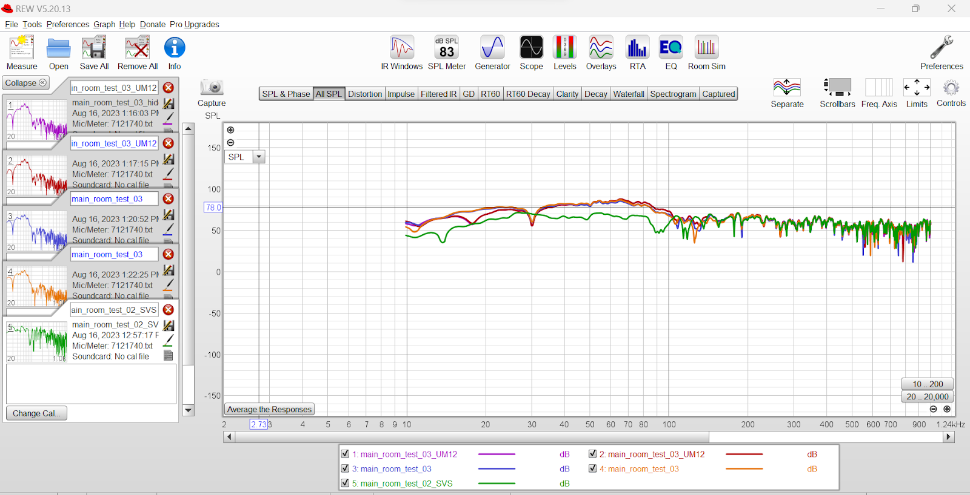Click the purple line swatch for trace 1
Image resolution: width=970 pixels, height=495 pixels.
[497, 454]
